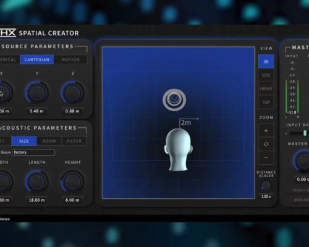Image resolution: width=309 pixels, height=247 pixels.
Task: Click the Z value field 0.88 m
Action: tap(72, 111)
